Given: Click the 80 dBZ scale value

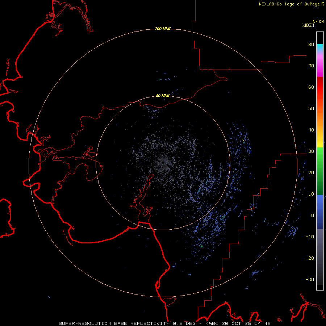Looking at the screenshot, I should pyautogui.click(x=311, y=44).
